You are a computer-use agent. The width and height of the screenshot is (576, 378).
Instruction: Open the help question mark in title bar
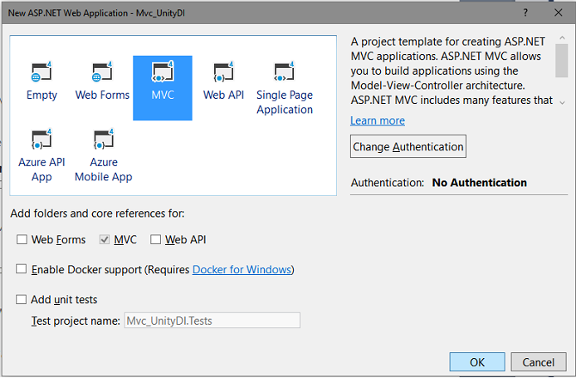click(x=525, y=12)
